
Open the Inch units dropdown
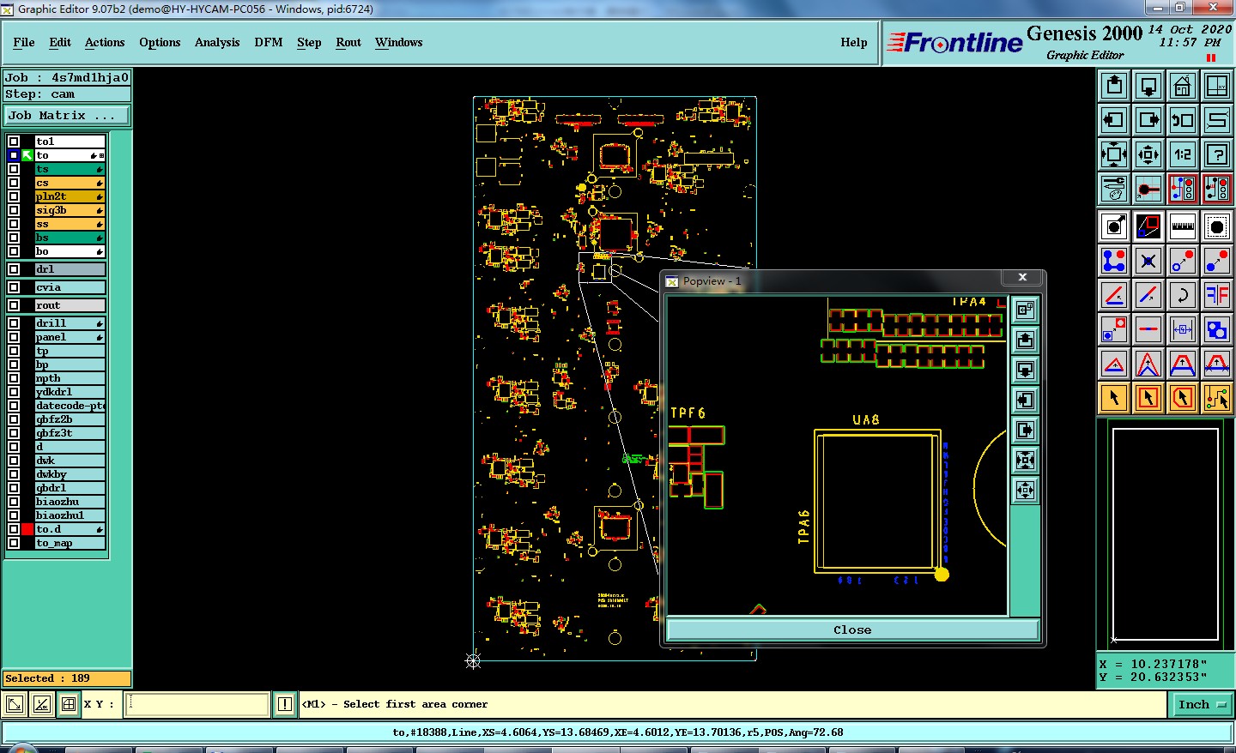coord(1201,705)
